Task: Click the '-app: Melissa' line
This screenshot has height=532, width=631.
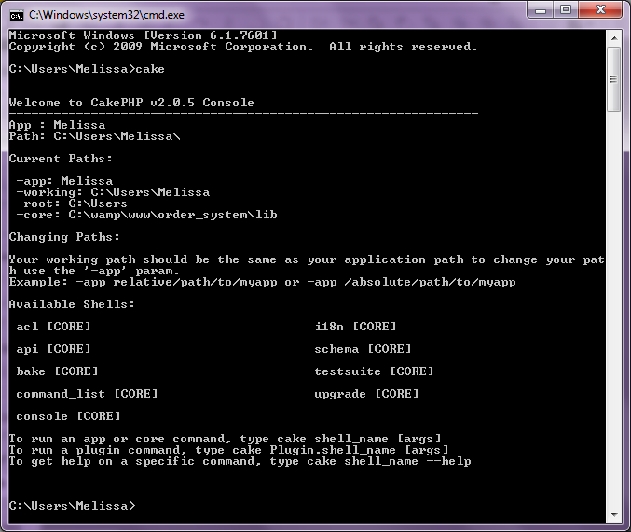Action: click(x=64, y=181)
